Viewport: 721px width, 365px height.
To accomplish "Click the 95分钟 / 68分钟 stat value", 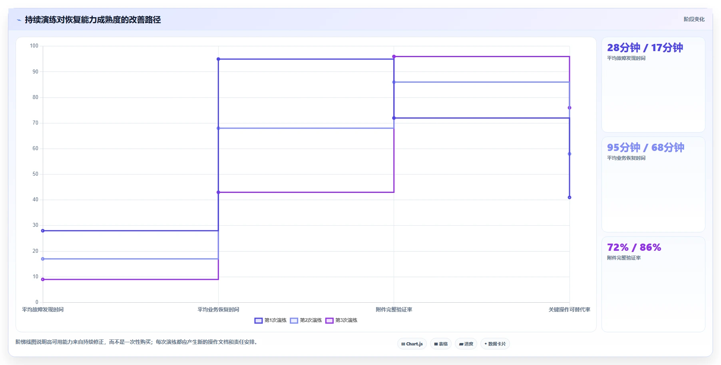I will coord(645,147).
